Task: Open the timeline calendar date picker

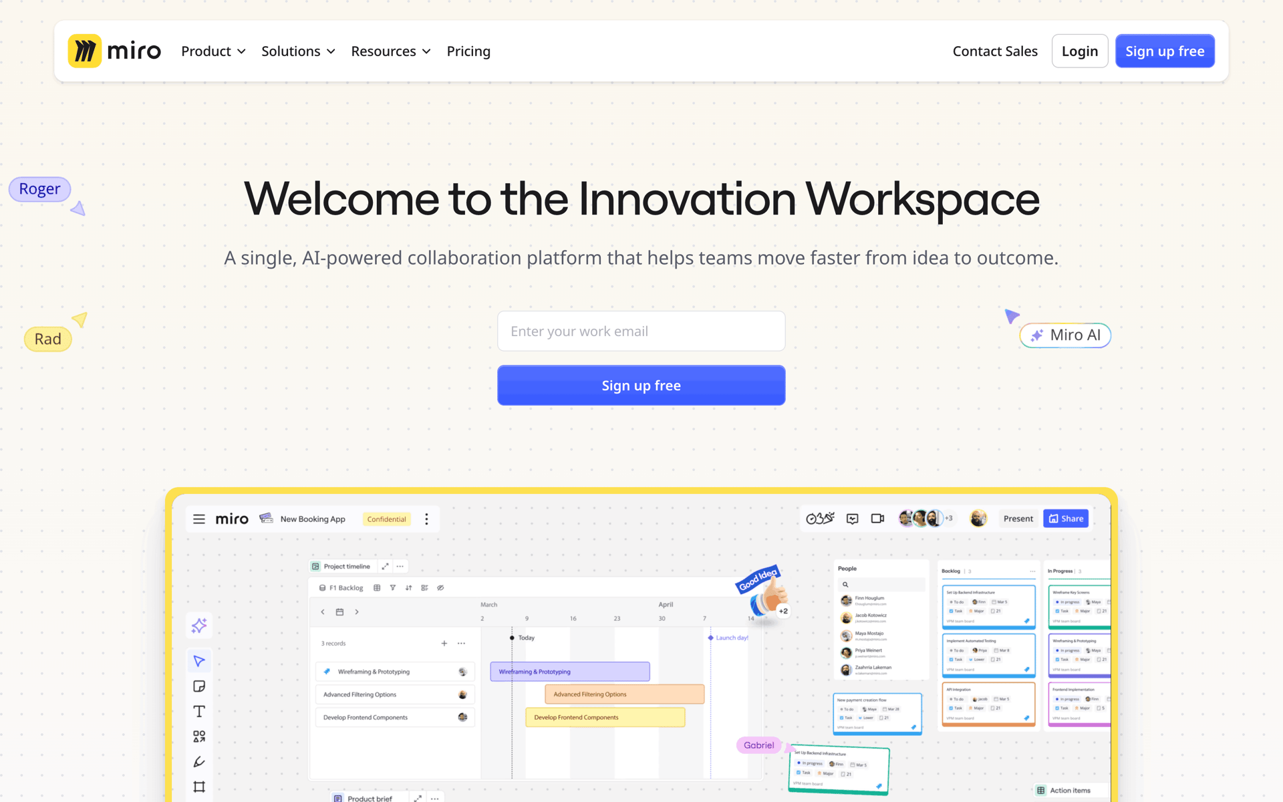Action: pos(339,612)
